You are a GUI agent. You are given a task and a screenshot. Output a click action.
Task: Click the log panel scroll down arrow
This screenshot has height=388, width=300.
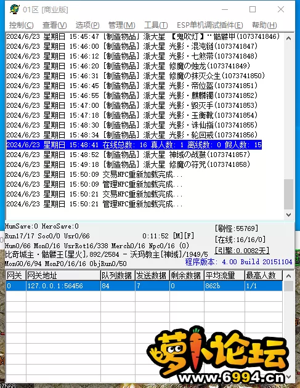(288, 215)
